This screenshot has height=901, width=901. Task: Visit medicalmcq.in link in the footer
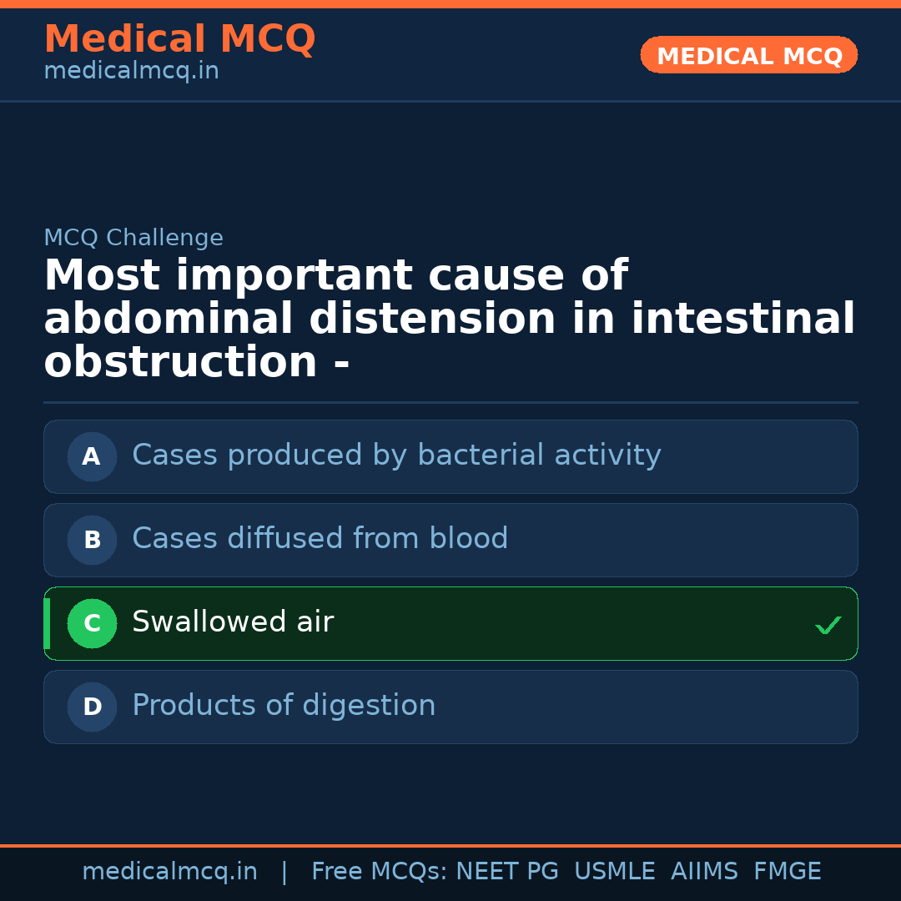click(169, 872)
